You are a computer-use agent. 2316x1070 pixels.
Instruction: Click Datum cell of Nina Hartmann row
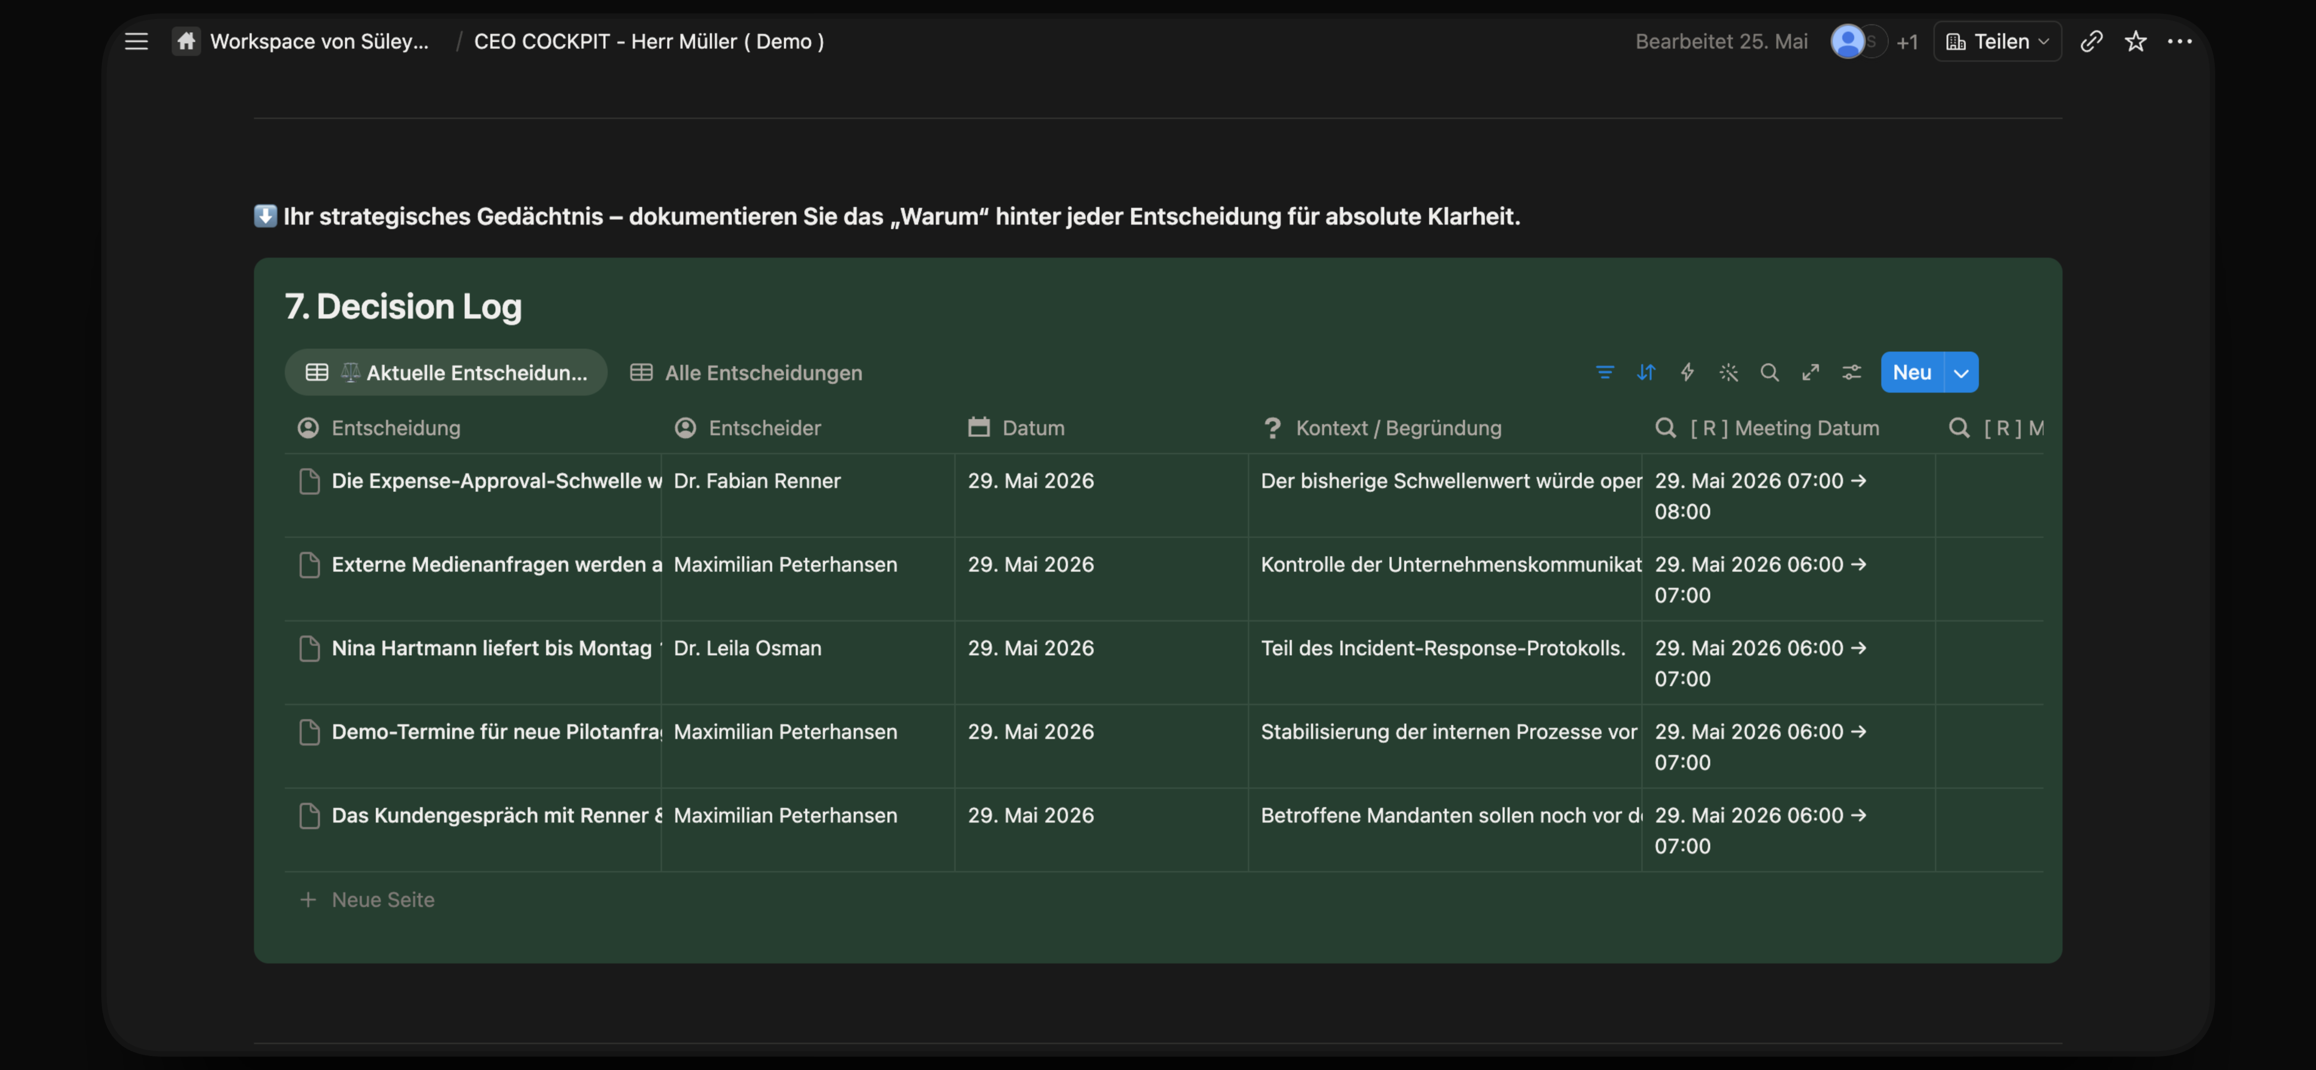tap(1101, 662)
